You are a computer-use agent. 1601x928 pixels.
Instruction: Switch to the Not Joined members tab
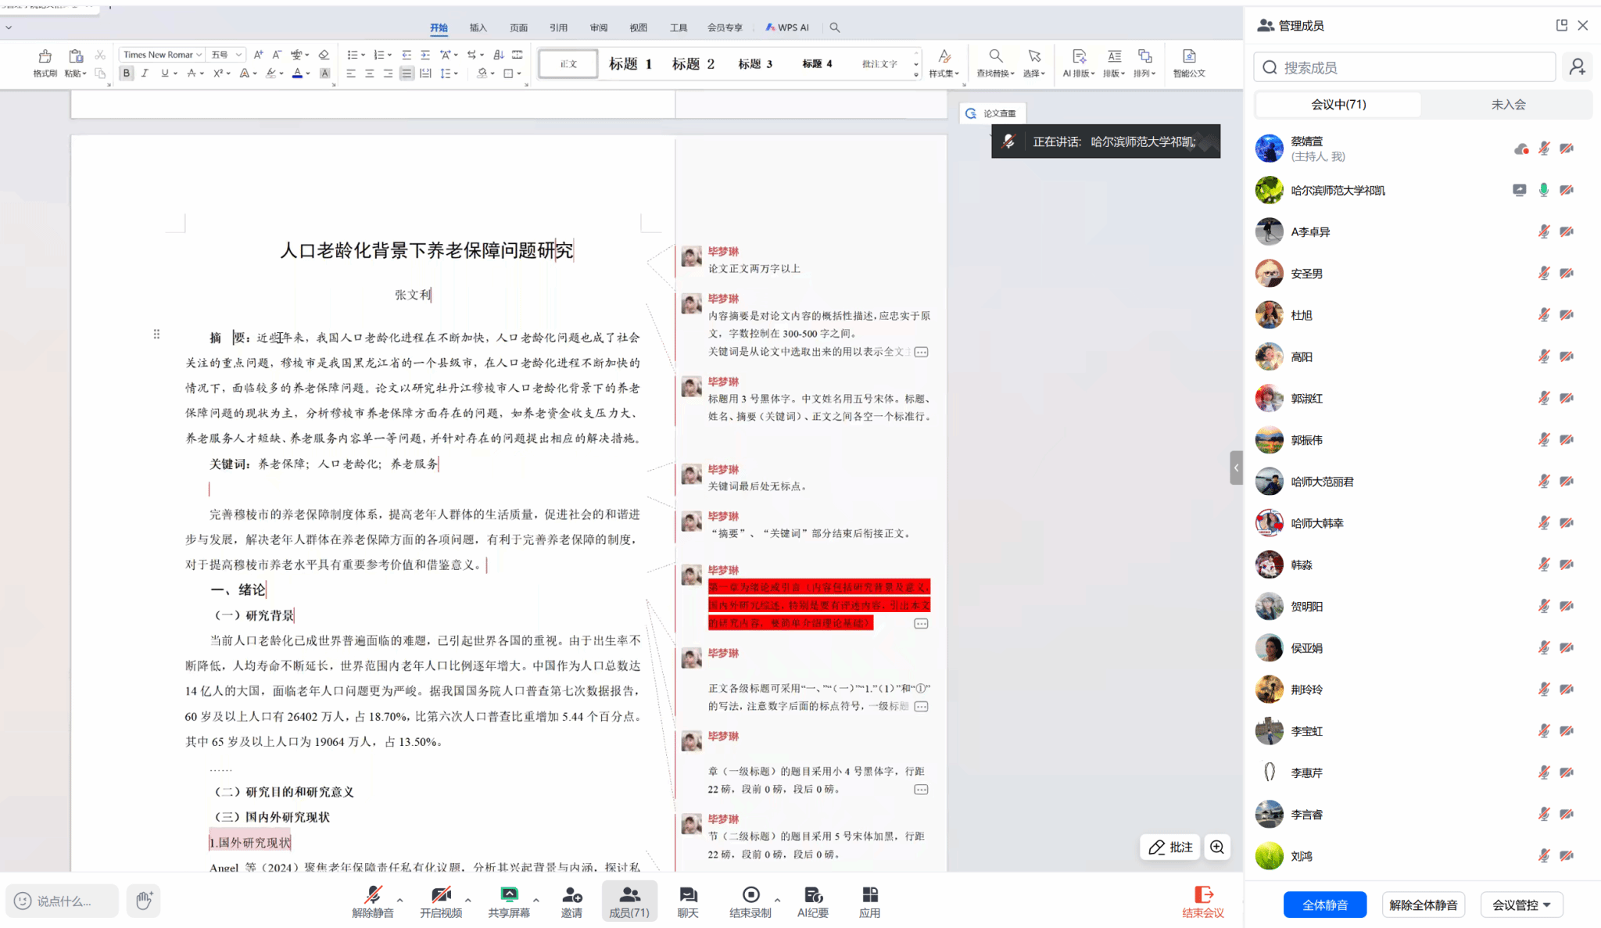tap(1508, 104)
